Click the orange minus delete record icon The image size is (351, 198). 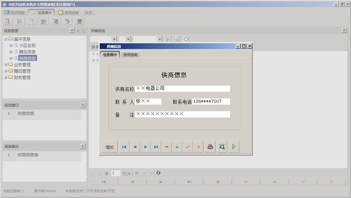coord(167,147)
